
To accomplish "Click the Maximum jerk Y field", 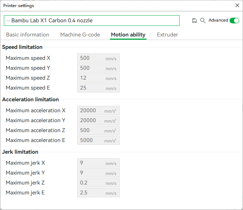I will coord(98,173).
